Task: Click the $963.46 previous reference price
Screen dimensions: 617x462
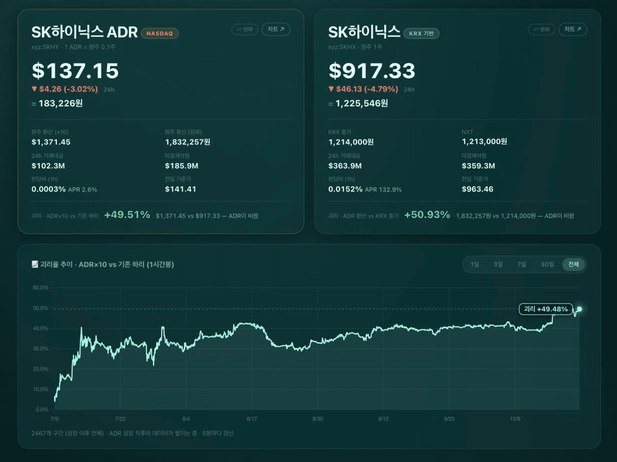Action: pyautogui.click(x=478, y=189)
